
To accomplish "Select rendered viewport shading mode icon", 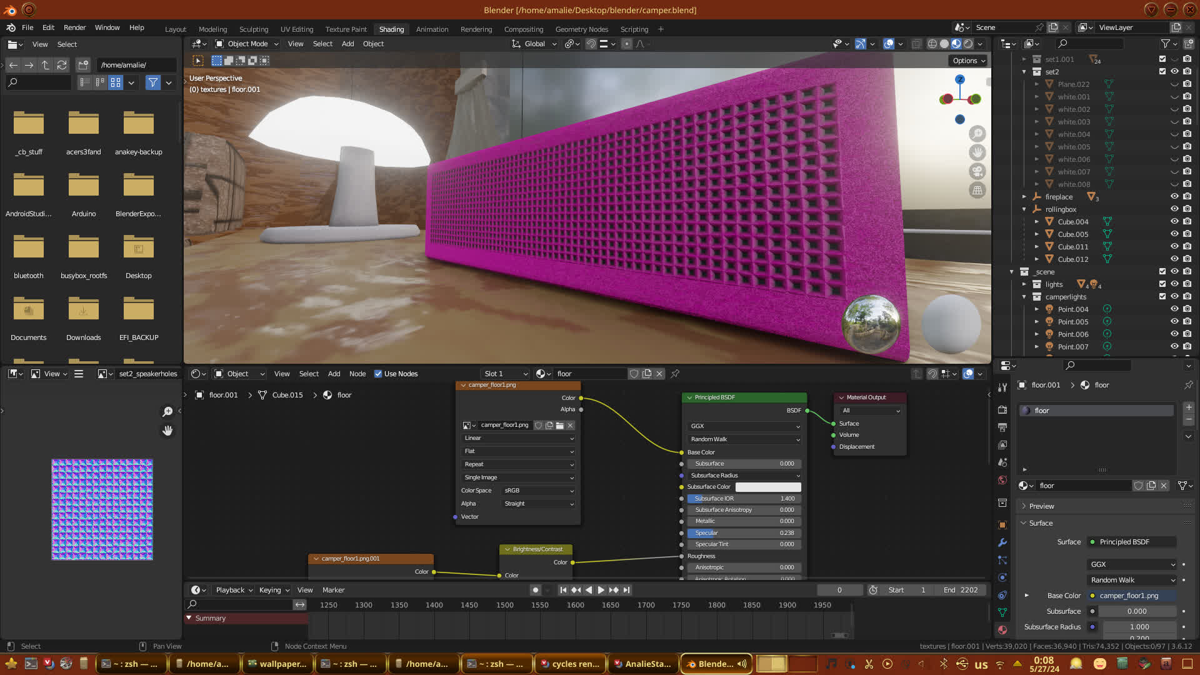I will coord(968,44).
